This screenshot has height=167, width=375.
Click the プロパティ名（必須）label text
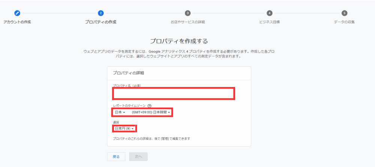pyautogui.click(x=127, y=86)
